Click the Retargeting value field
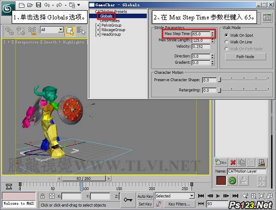This screenshot has width=276, height=210. [x=209, y=90]
